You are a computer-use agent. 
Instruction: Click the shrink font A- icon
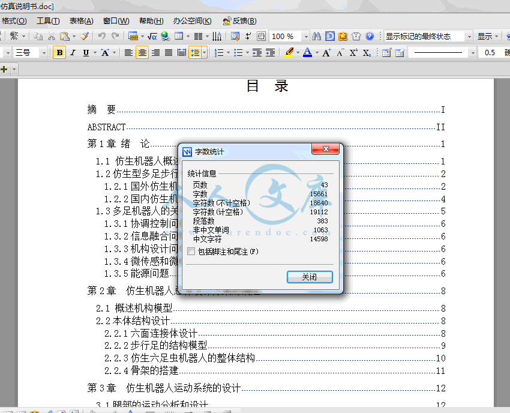[340, 52]
